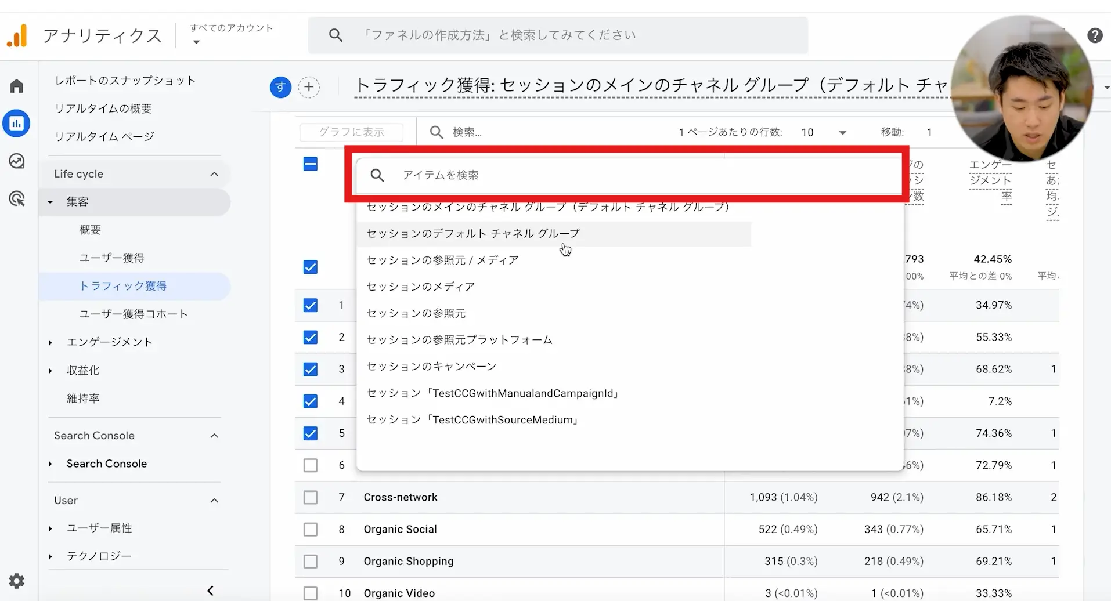The height and width of the screenshot is (601, 1111).
Task: Collapse the sidebar with left chevron
Action: click(x=210, y=591)
